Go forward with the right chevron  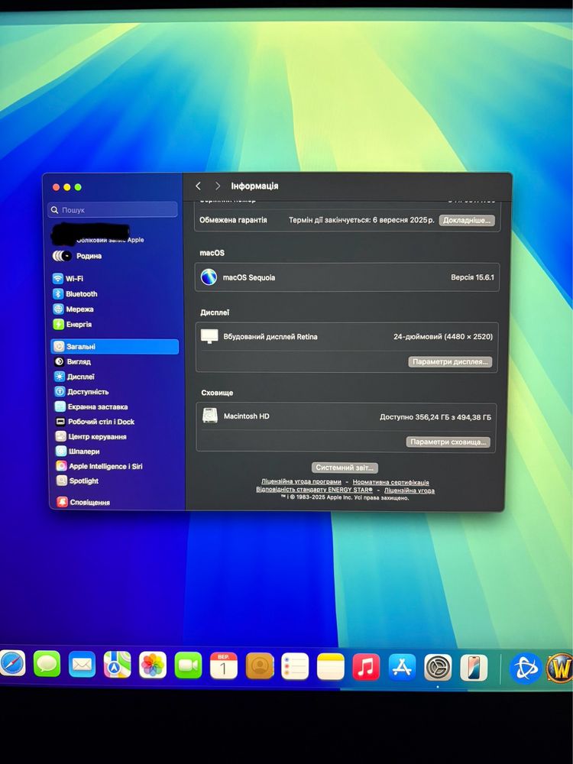click(x=217, y=186)
